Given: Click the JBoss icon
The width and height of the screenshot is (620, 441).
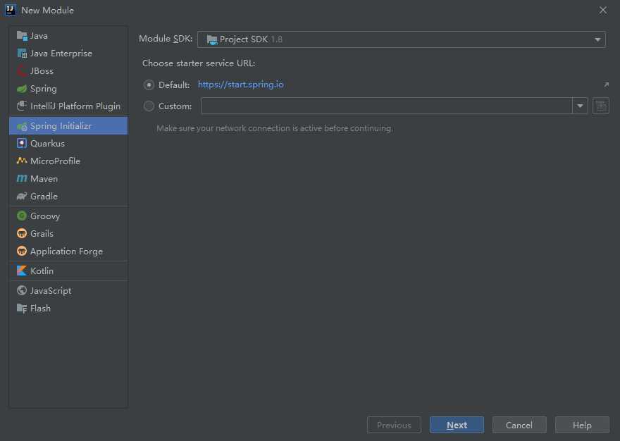Looking at the screenshot, I should (22, 70).
